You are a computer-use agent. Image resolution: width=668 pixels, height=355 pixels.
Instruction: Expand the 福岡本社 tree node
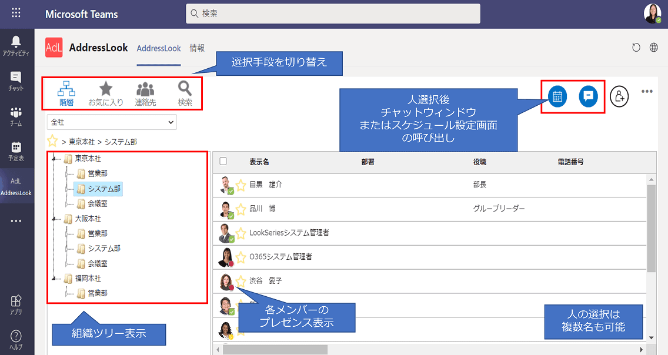tap(52, 278)
